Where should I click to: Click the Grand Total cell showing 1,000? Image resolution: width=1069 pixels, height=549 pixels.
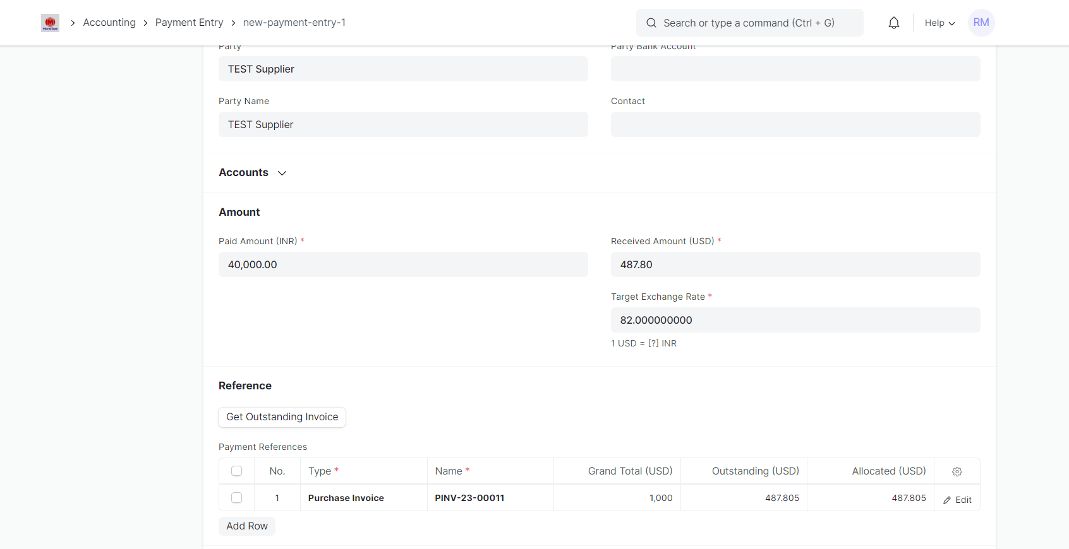pos(617,498)
